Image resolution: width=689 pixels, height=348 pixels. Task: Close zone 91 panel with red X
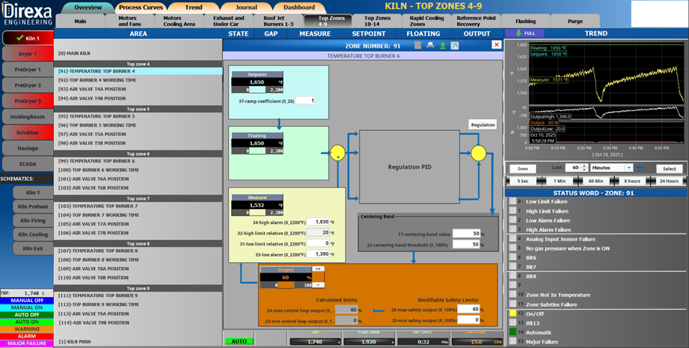[x=497, y=44]
